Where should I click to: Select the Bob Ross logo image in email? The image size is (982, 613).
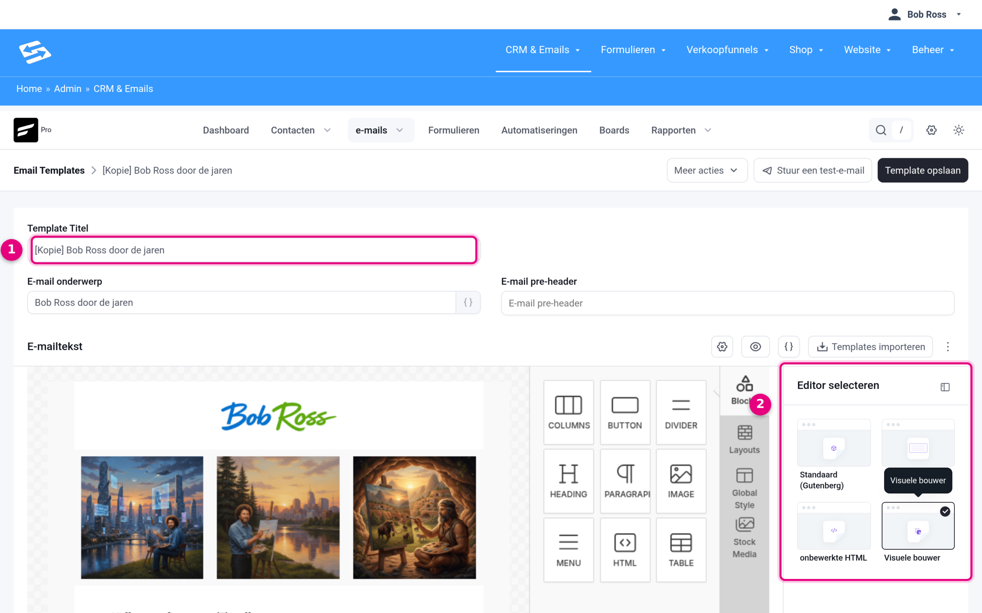[278, 416]
